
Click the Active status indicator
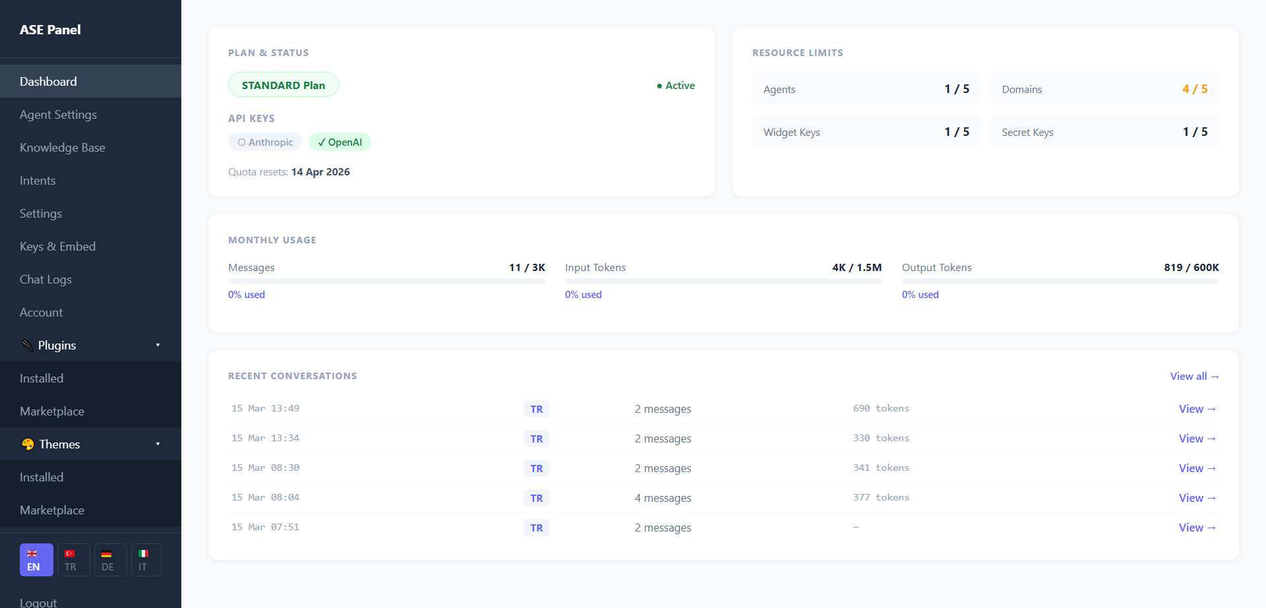(676, 86)
